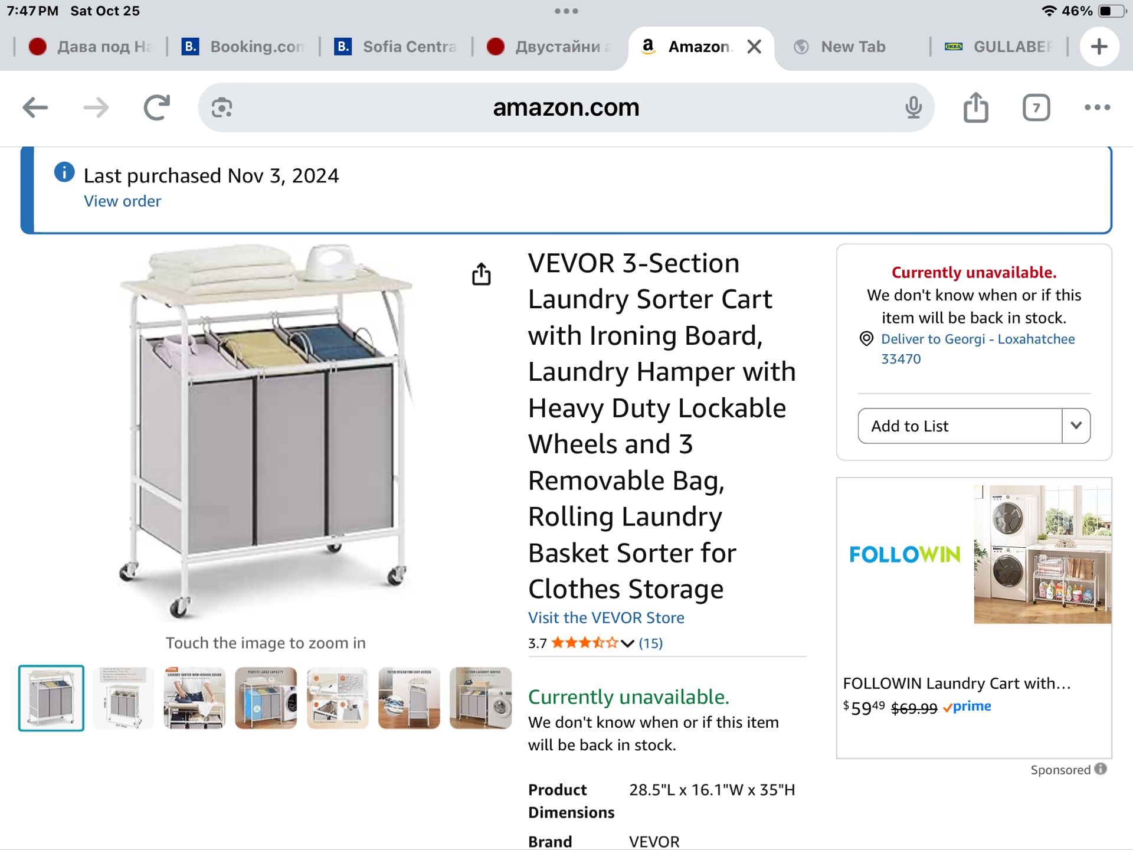Share the VEVOR laundry cart product
Image resolution: width=1133 pixels, height=850 pixels.
click(x=482, y=274)
